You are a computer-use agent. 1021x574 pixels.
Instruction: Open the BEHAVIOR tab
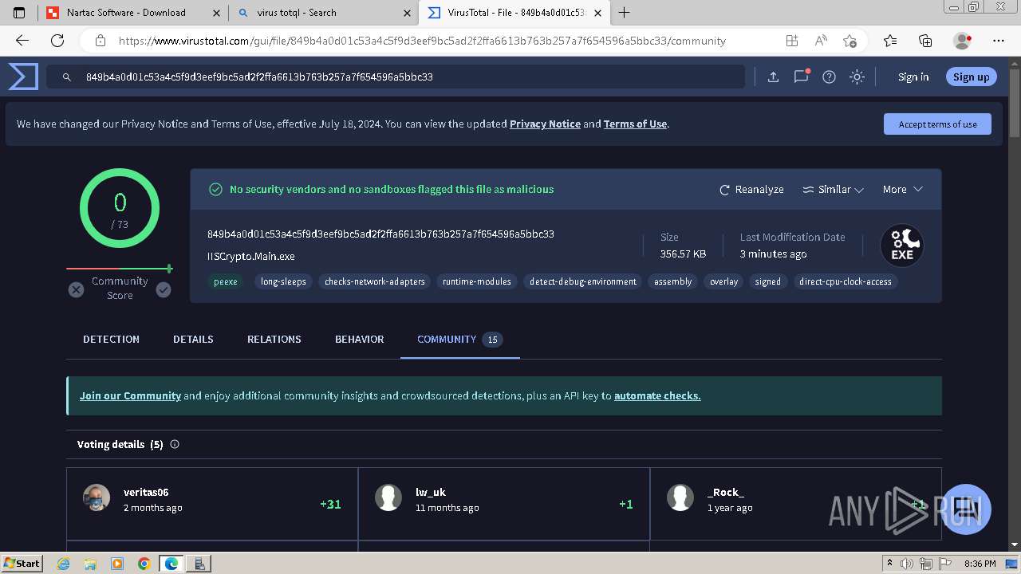359,340
